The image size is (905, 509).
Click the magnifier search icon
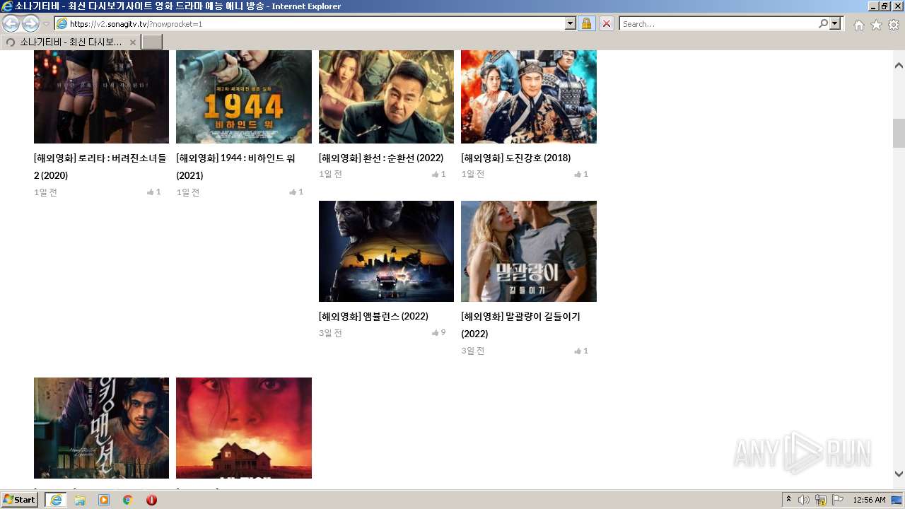pos(823,24)
